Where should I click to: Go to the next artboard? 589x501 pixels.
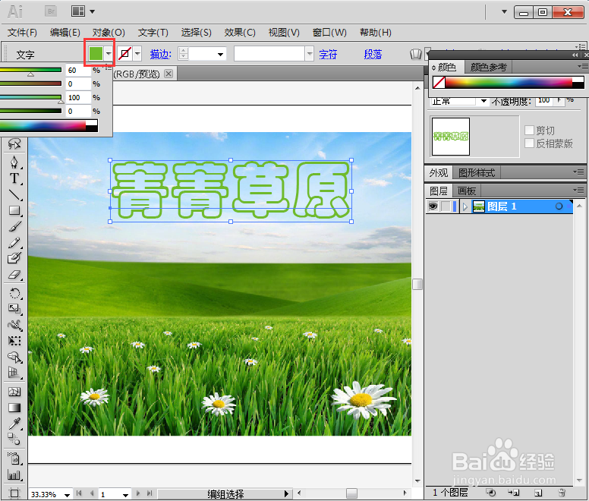pos(138,493)
